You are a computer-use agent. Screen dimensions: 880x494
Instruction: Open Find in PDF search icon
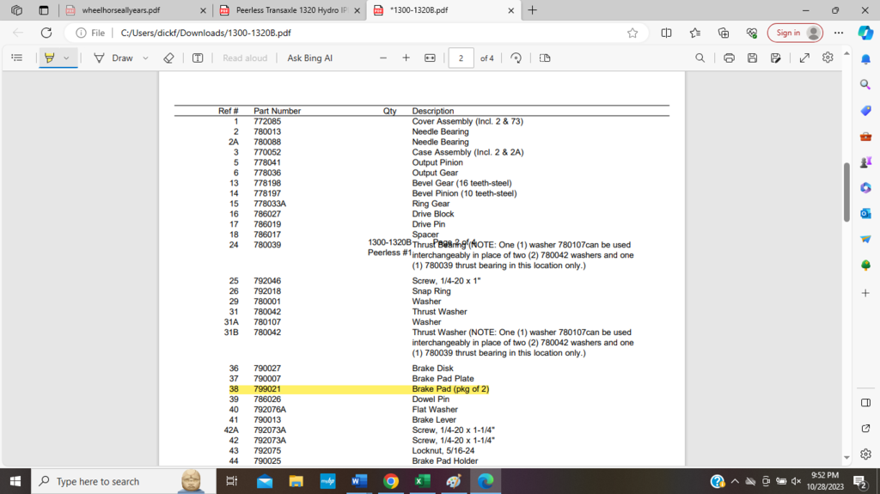700,58
